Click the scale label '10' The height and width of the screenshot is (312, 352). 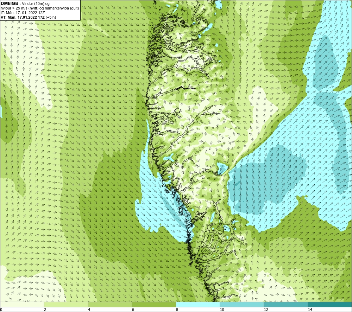coord(222,310)
